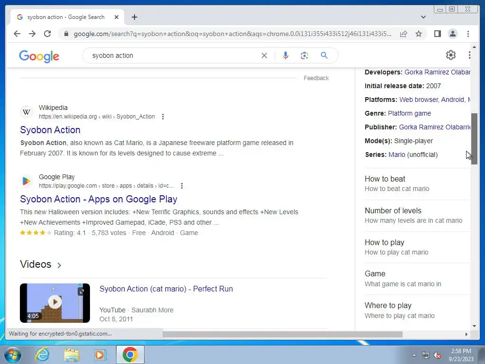Clear the search box with the X
485x364 pixels.
pyautogui.click(x=264, y=55)
